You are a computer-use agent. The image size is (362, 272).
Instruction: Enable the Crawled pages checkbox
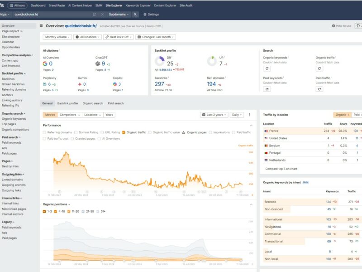(72, 139)
